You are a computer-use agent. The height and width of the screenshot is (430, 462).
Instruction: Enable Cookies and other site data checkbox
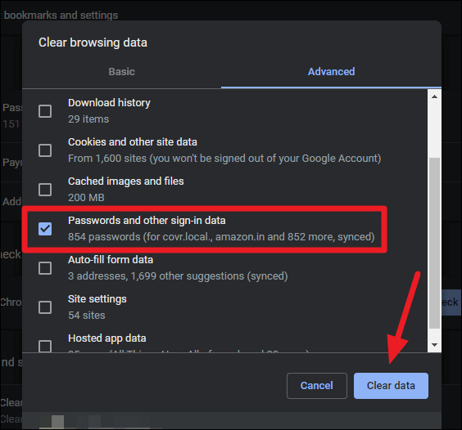tap(45, 150)
